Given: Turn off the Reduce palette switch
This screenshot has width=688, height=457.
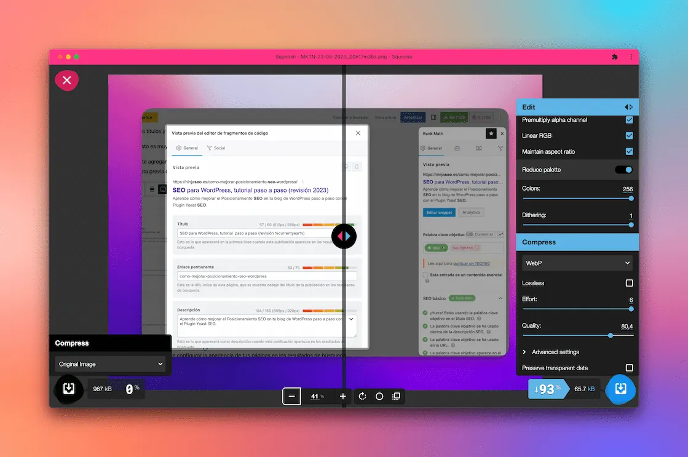Looking at the screenshot, I should (x=623, y=170).
